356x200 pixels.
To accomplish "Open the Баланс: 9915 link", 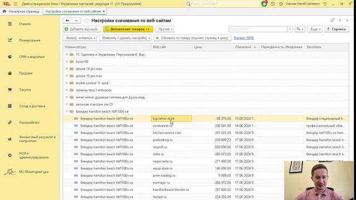I will pyautogui.click(x=244, y=38).
